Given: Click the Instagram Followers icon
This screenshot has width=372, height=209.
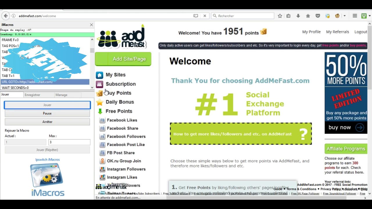Looking at the screenshot, I should point(102,169).
